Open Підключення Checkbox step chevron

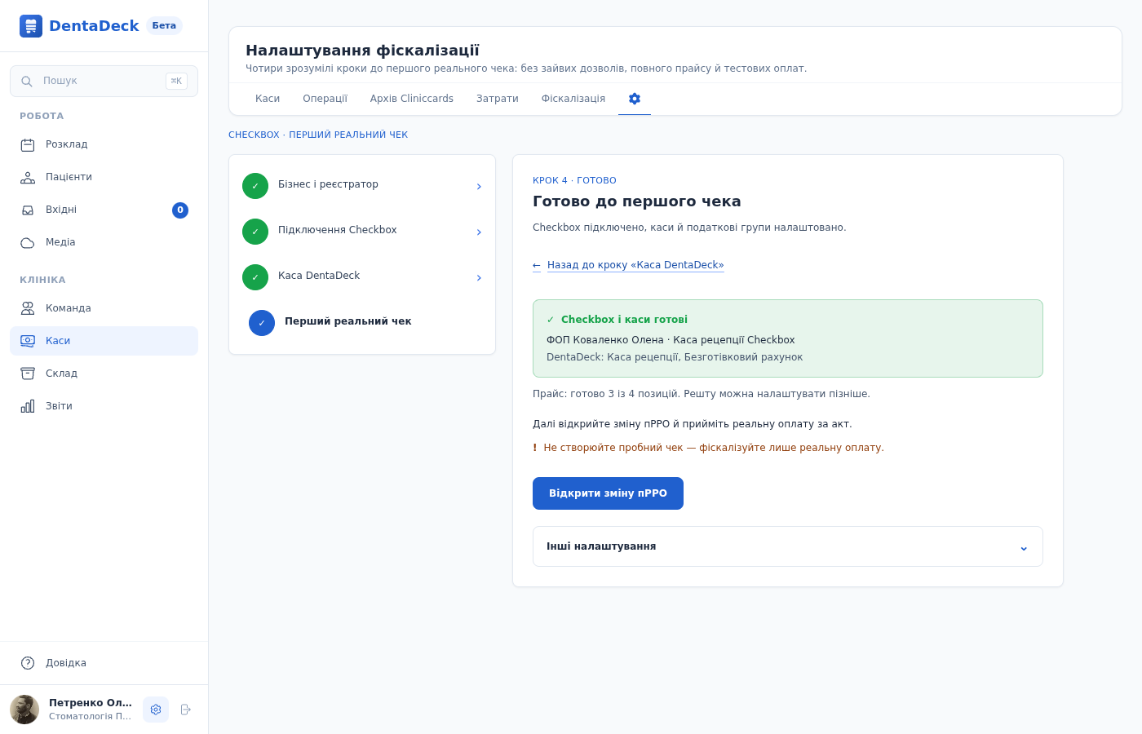point(479,232)
